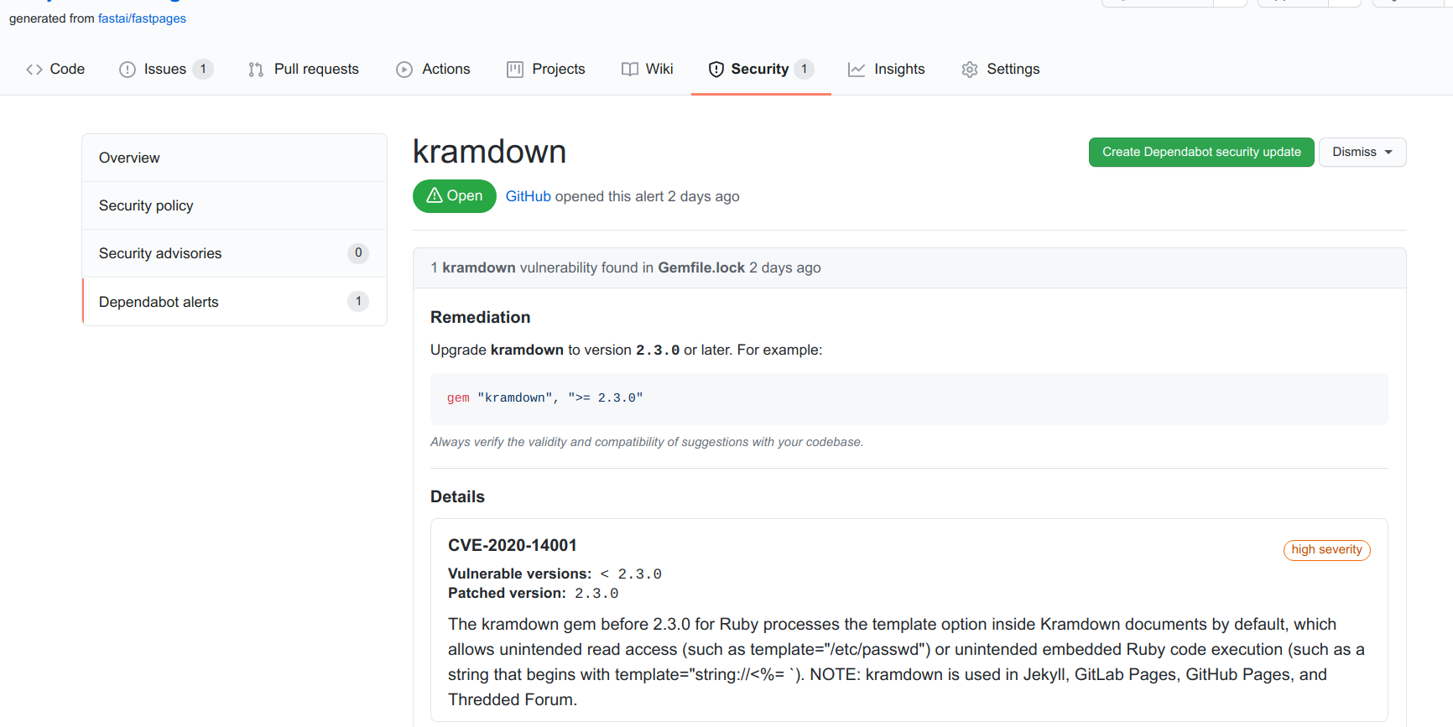Screen dimensions: 1453x727
Task: Click the high severity badge
Action: click(x=1326, y=550)
